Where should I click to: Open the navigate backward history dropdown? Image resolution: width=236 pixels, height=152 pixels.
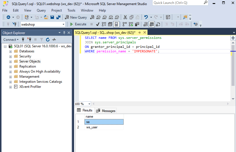[x=13, y=17]
